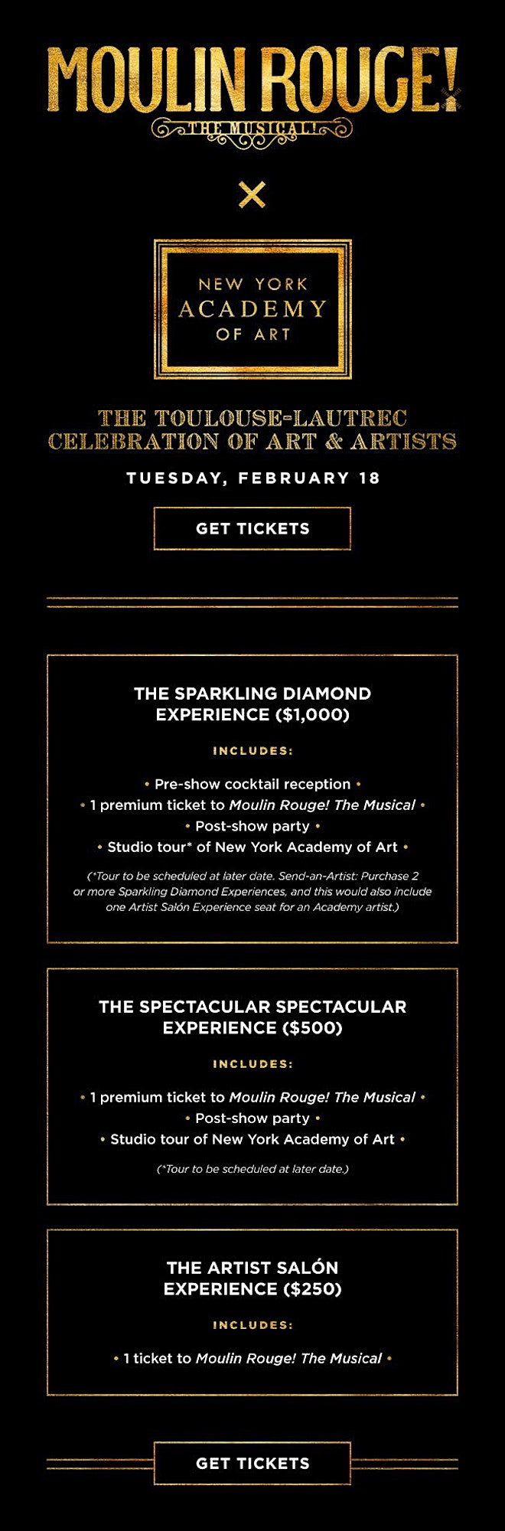Image resolution: width=505 pixels, height=1531 pixels.
Task: Click the Toulouse-Lautrec Celebration heading
Action: [x=252, y=429]
